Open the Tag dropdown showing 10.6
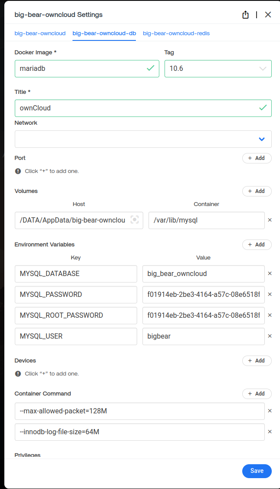Screen dimensions: 280x489 [x=218, y=69]
